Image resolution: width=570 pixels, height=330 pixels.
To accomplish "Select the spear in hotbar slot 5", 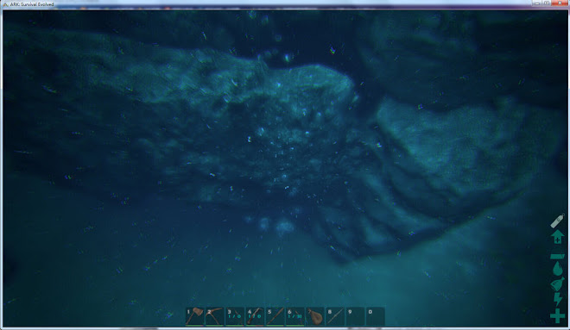I will click(275, 316).
